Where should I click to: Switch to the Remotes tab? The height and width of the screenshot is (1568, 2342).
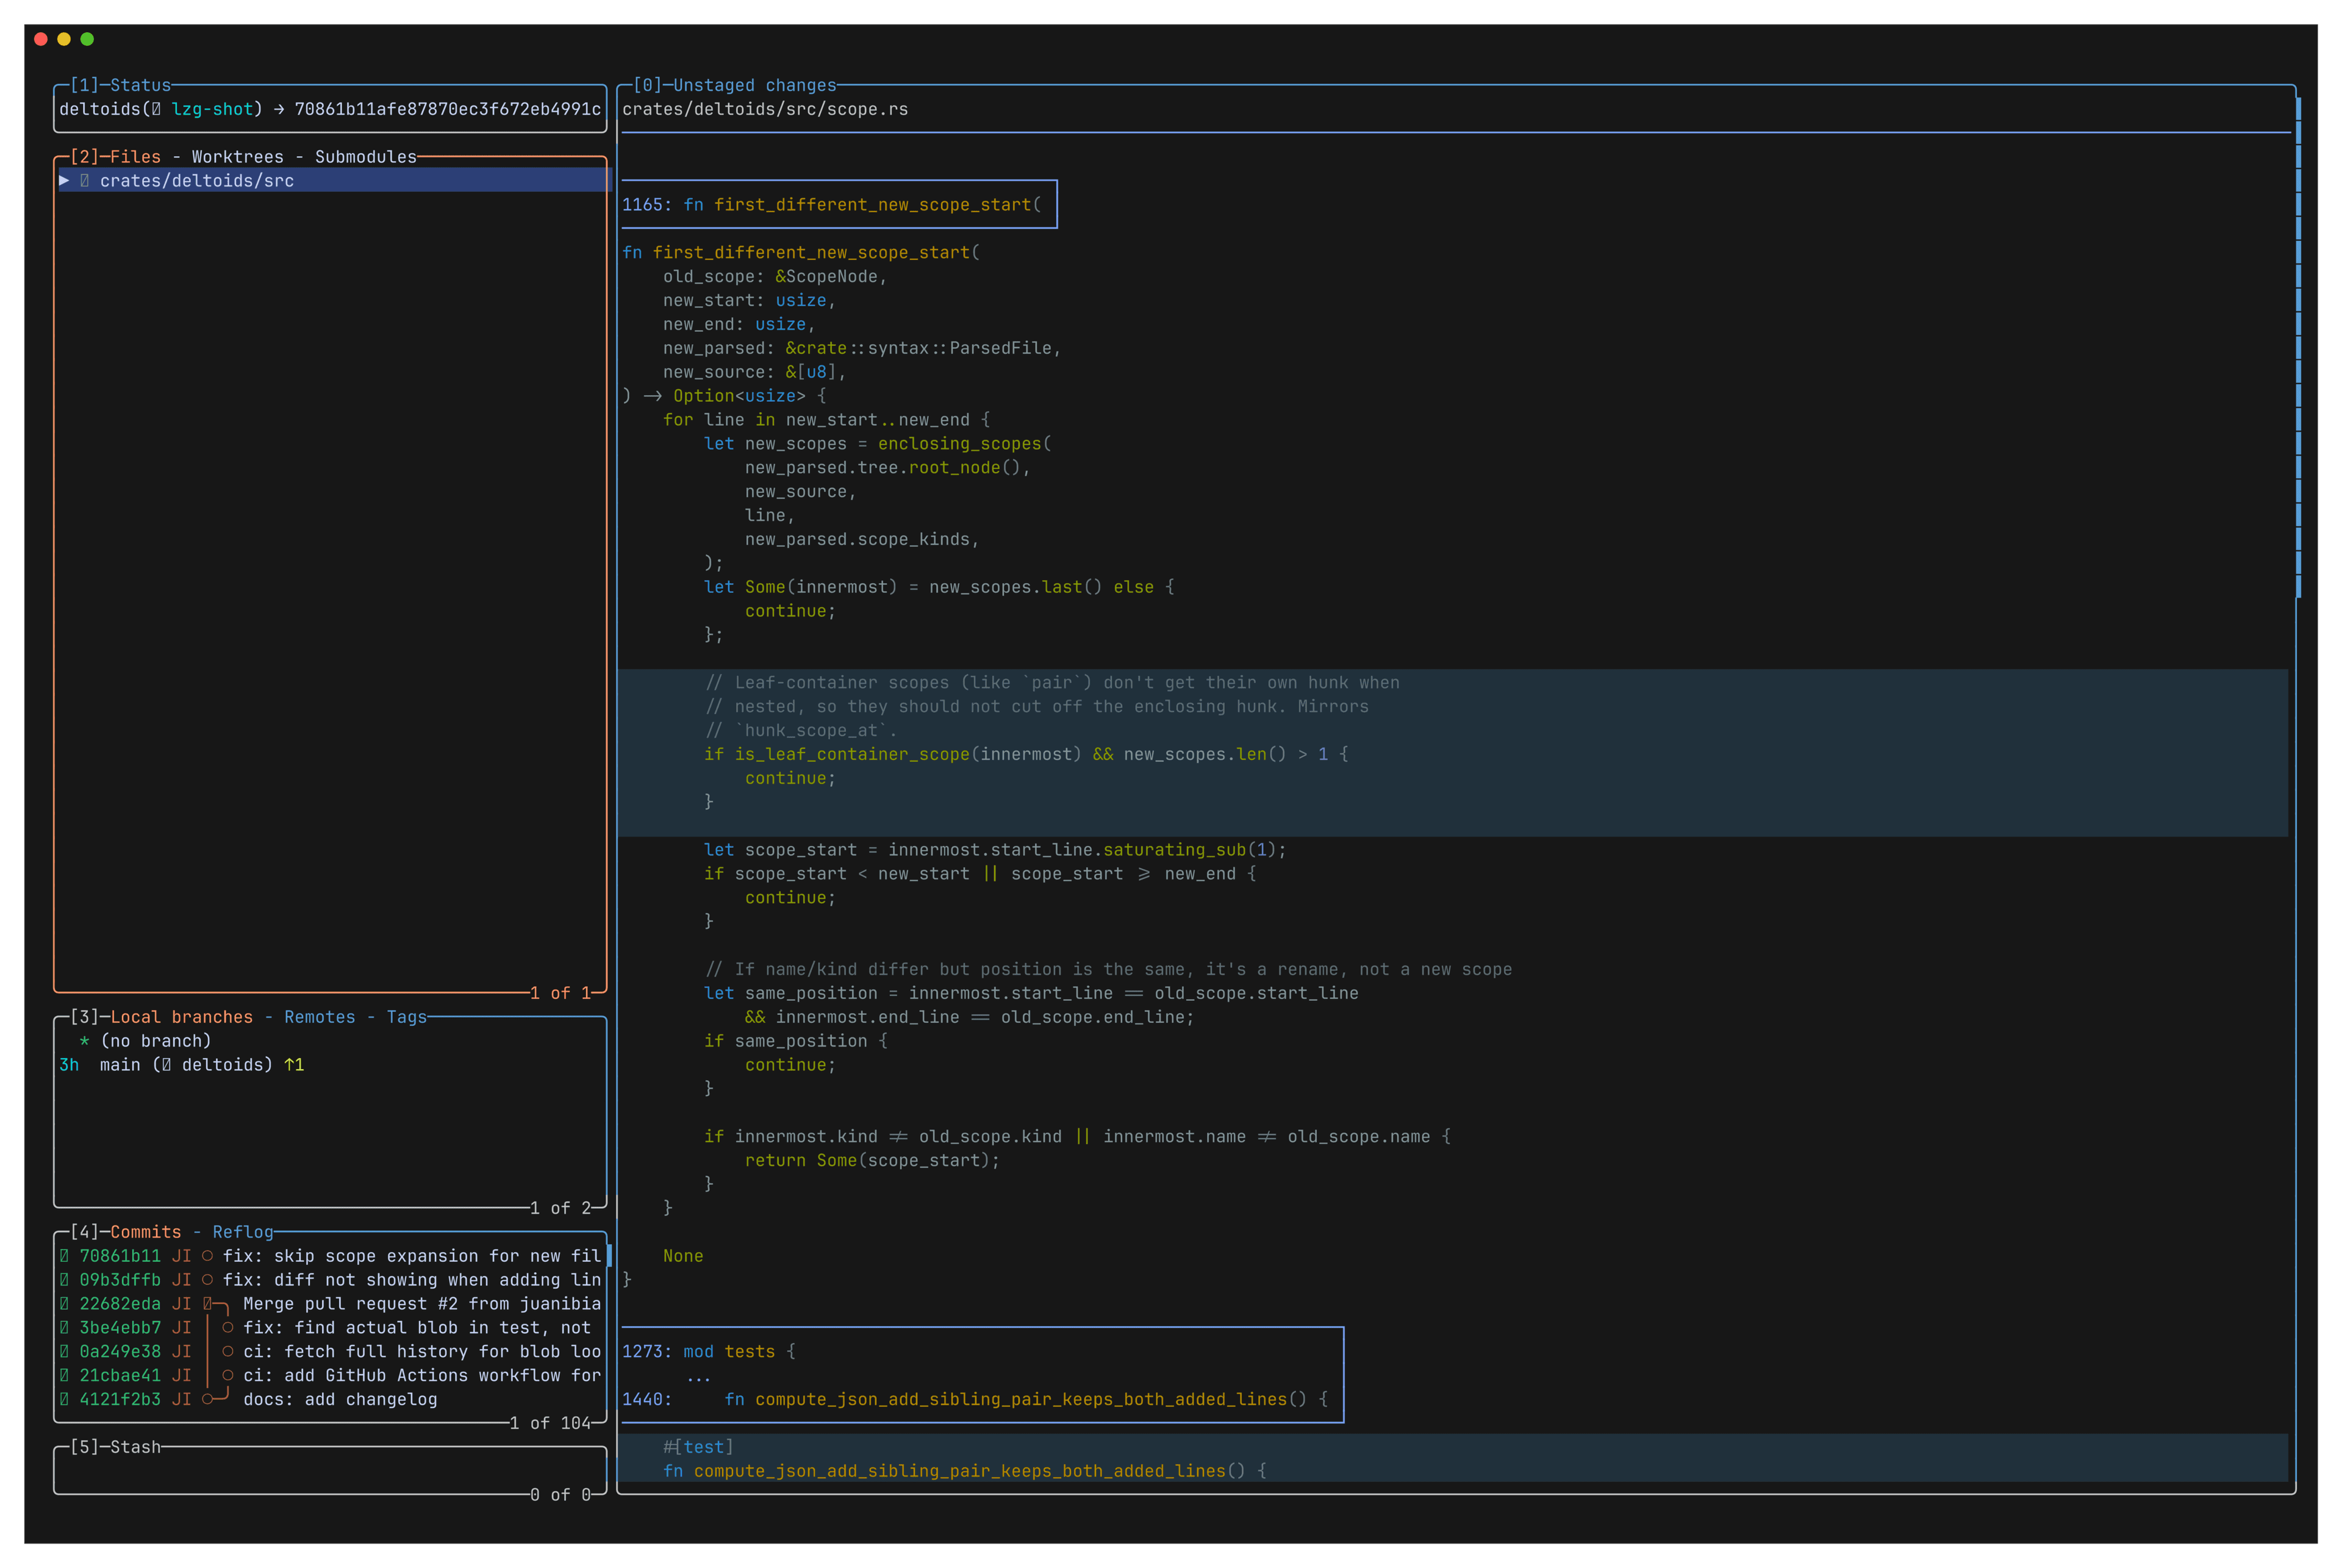[319, 1017]
